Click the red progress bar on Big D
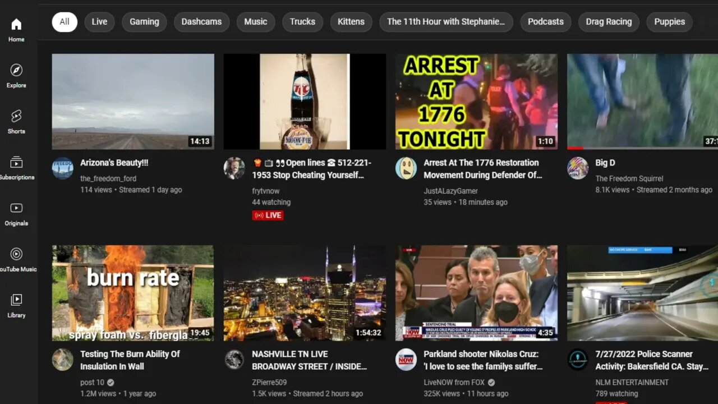 coord(575,148)
